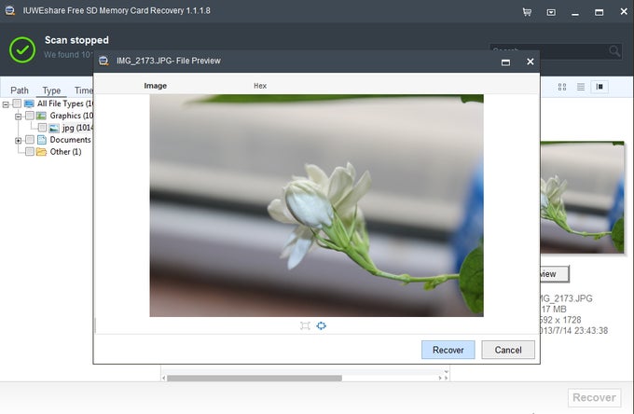Click the Preview button under the thumbnail
The image size is (634, 414).
tap(555, 274)
